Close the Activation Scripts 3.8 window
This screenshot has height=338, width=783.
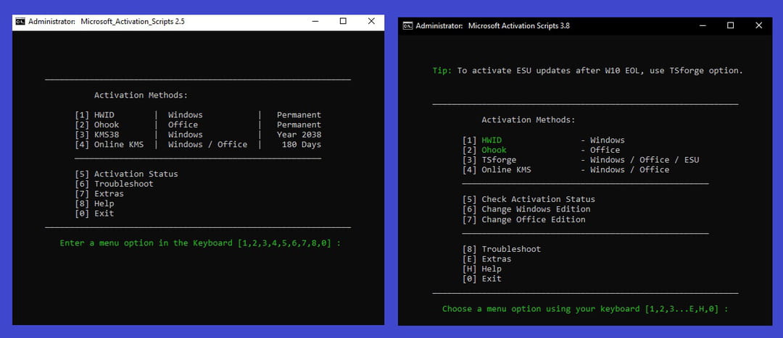click(758, 25)
